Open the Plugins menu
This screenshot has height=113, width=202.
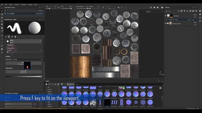tap(30, 4)
